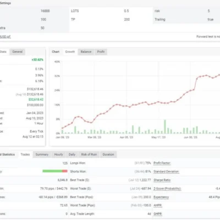The width and height of the screenshot is (220, 220).
Task: Open the Hourly tab
Action: click(x=58, y=155)
